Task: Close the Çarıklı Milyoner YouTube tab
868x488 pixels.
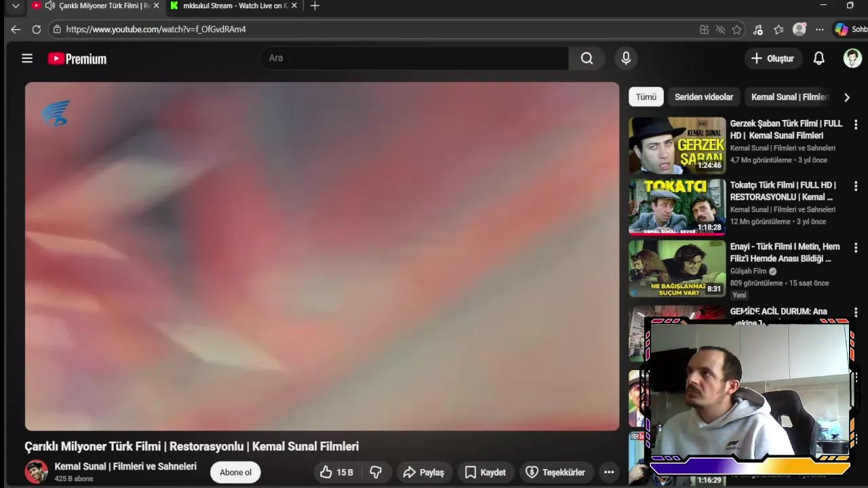Action: tap(156, 5)
